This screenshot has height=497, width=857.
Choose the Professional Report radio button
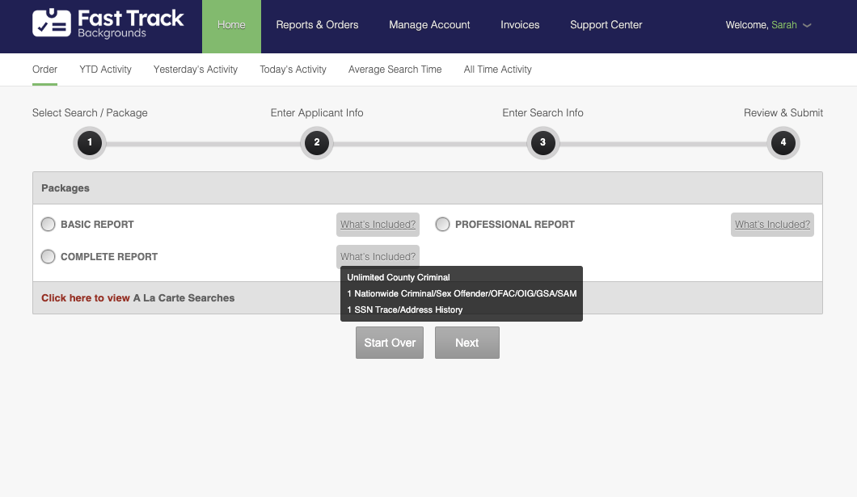[x=442, y=225]
